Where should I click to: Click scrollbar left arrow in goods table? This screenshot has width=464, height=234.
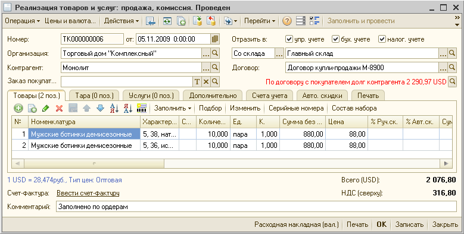coord(18,163)
